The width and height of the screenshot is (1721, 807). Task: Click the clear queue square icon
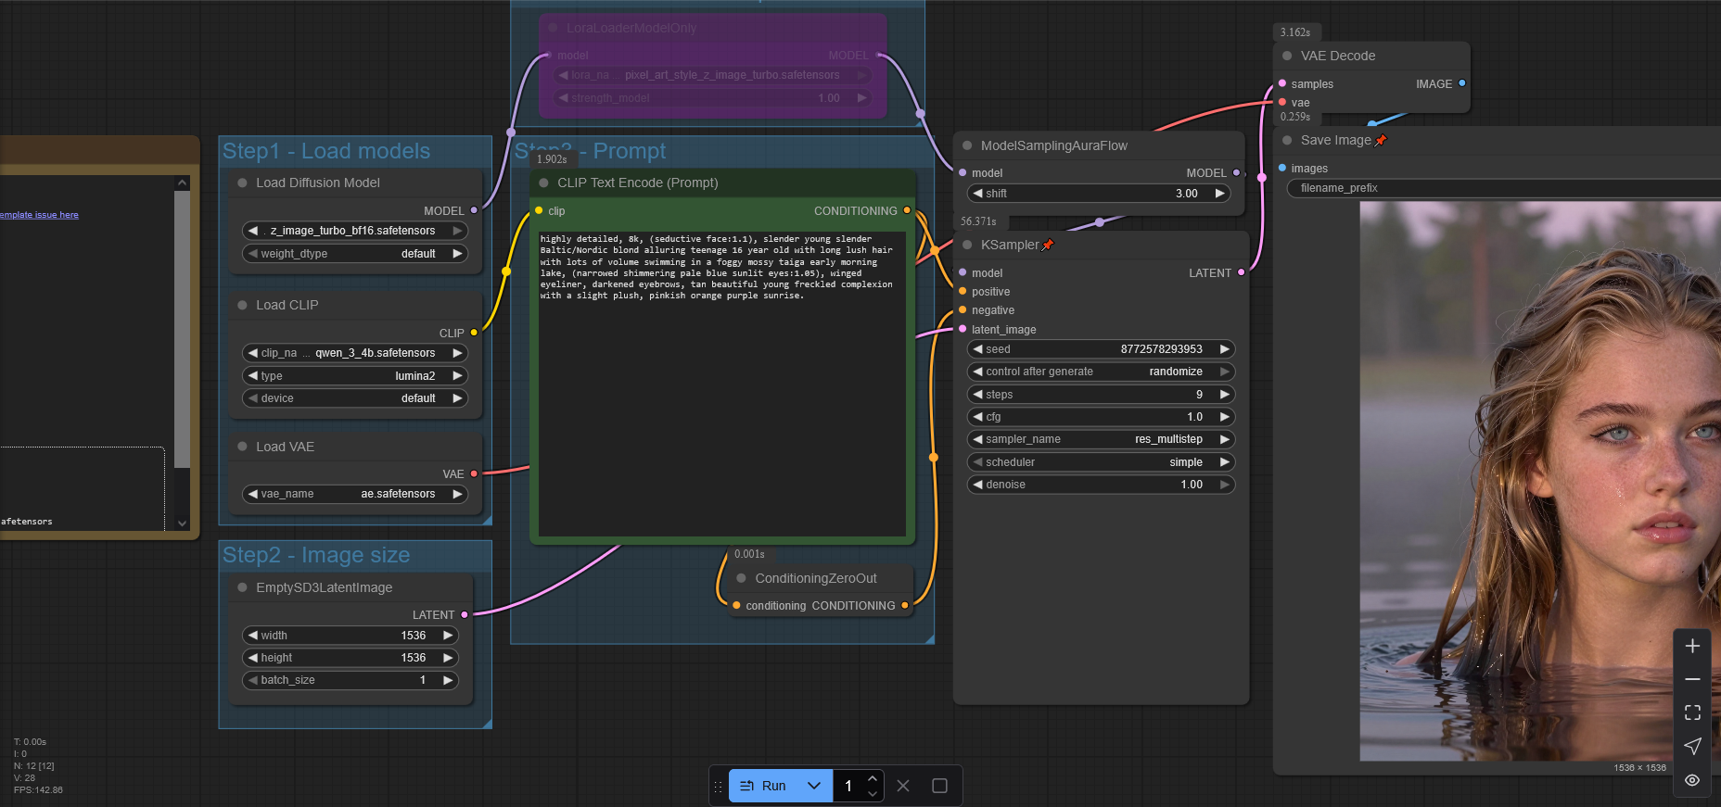coord(939,786)
